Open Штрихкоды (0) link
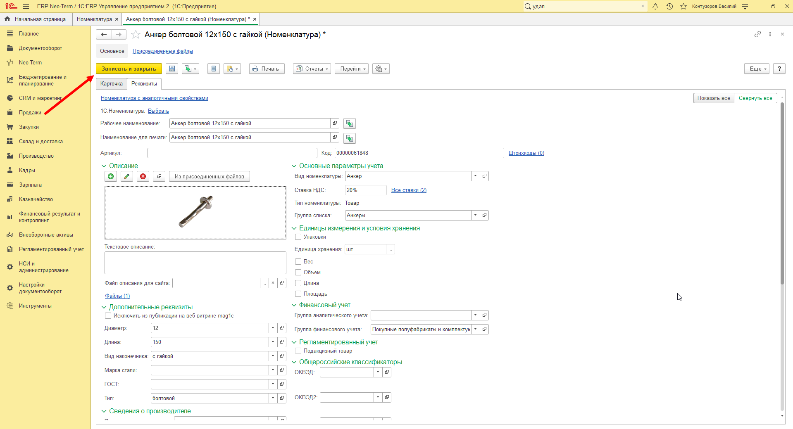The width and height of the screenshot is (793, 429). [526, 153]
